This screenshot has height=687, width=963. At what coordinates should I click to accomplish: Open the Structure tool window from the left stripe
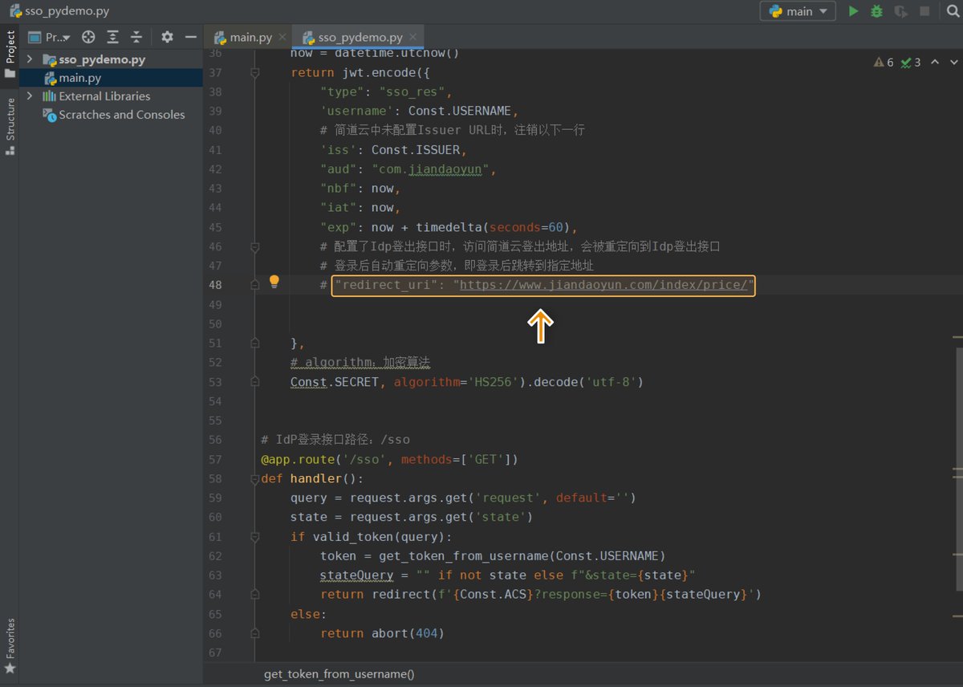(x=10, y=127)
